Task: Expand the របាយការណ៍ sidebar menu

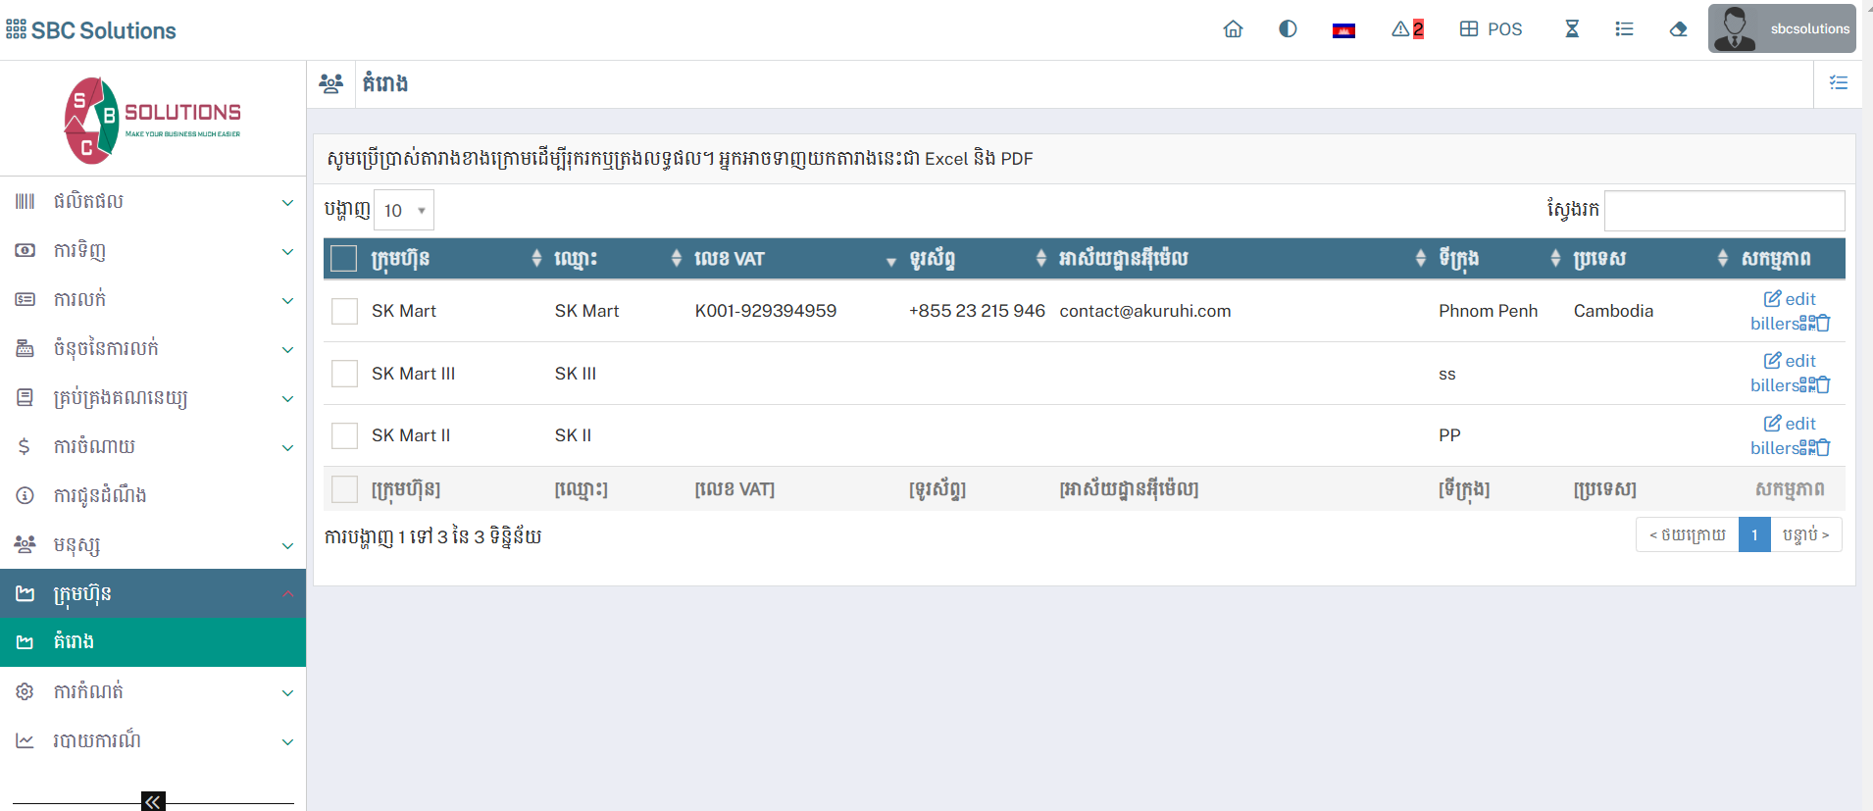Action: click(x=153, y=741)
